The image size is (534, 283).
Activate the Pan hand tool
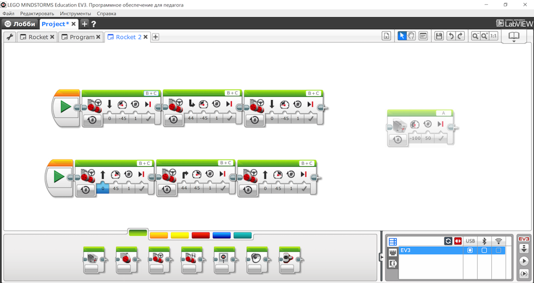coord(411,36)
